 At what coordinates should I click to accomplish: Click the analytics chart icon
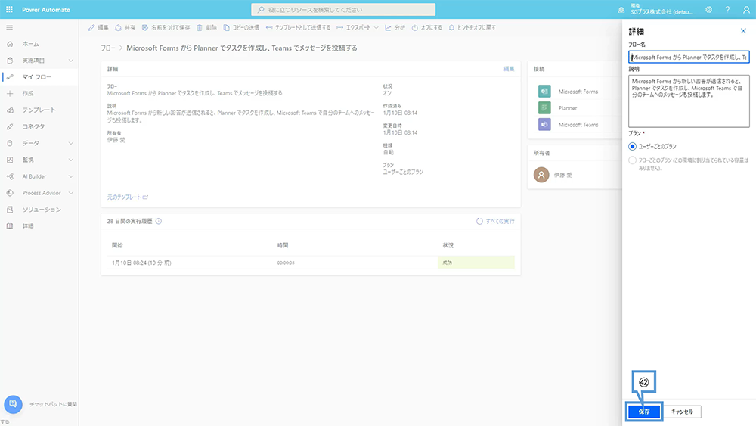click(388, 27)
